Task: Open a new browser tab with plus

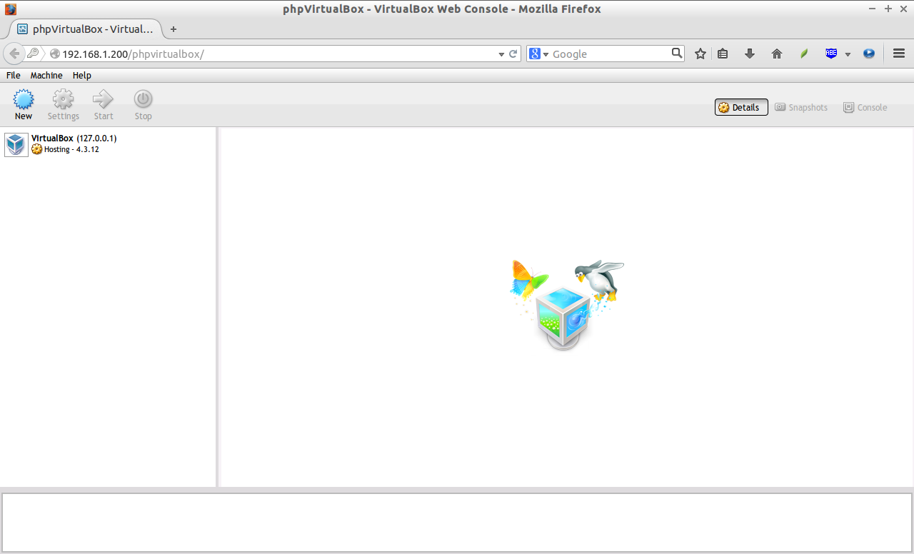Action: click(173, 29)
